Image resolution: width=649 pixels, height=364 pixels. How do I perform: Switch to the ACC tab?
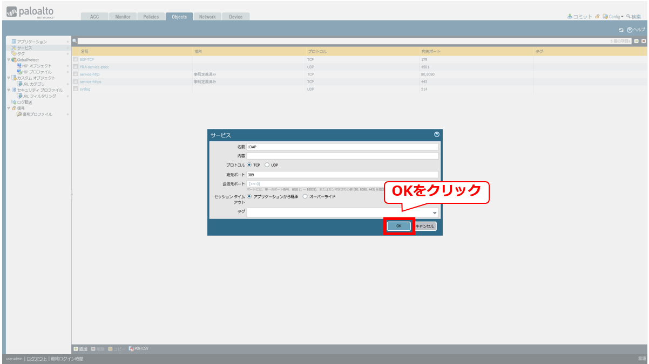click(x=94, y=17)
